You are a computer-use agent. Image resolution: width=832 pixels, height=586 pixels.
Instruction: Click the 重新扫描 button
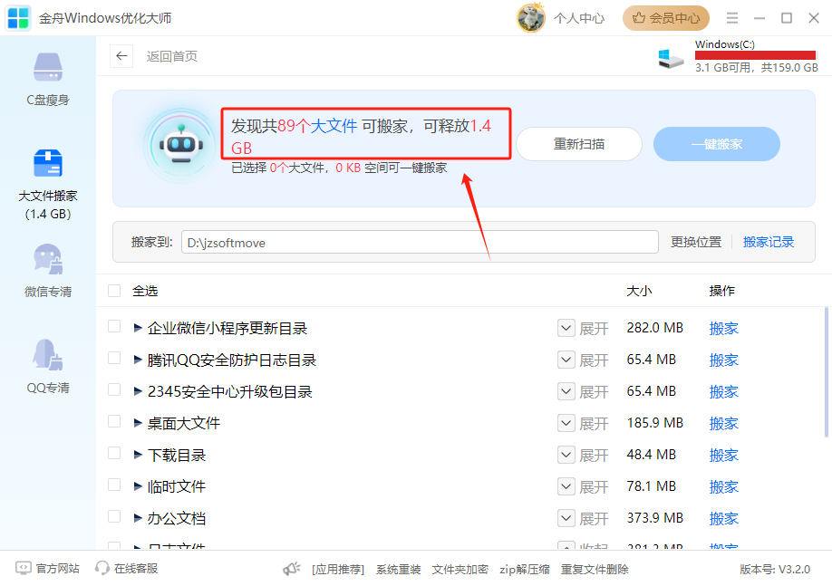(x=579, y=144)
